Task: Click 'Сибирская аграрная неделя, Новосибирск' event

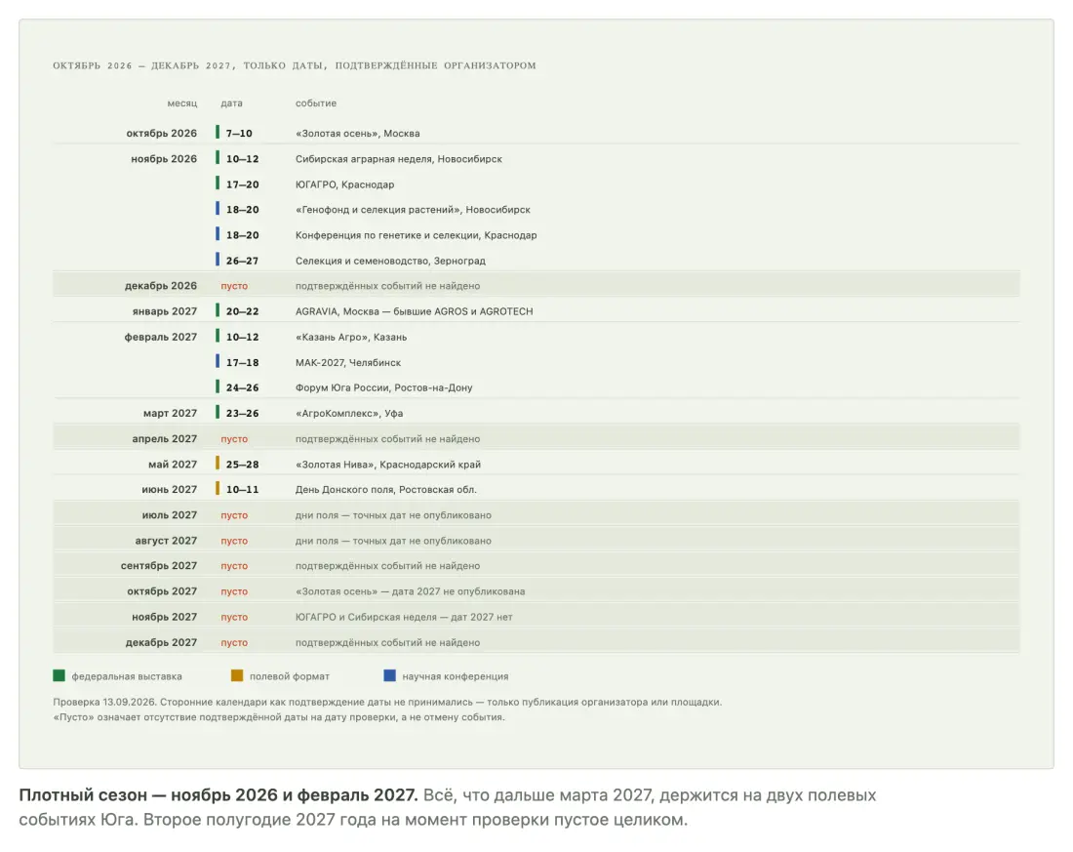Action: point(398,159)
